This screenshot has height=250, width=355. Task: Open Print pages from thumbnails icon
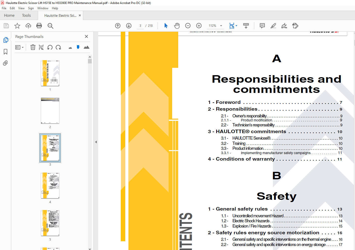pos(41,47)
